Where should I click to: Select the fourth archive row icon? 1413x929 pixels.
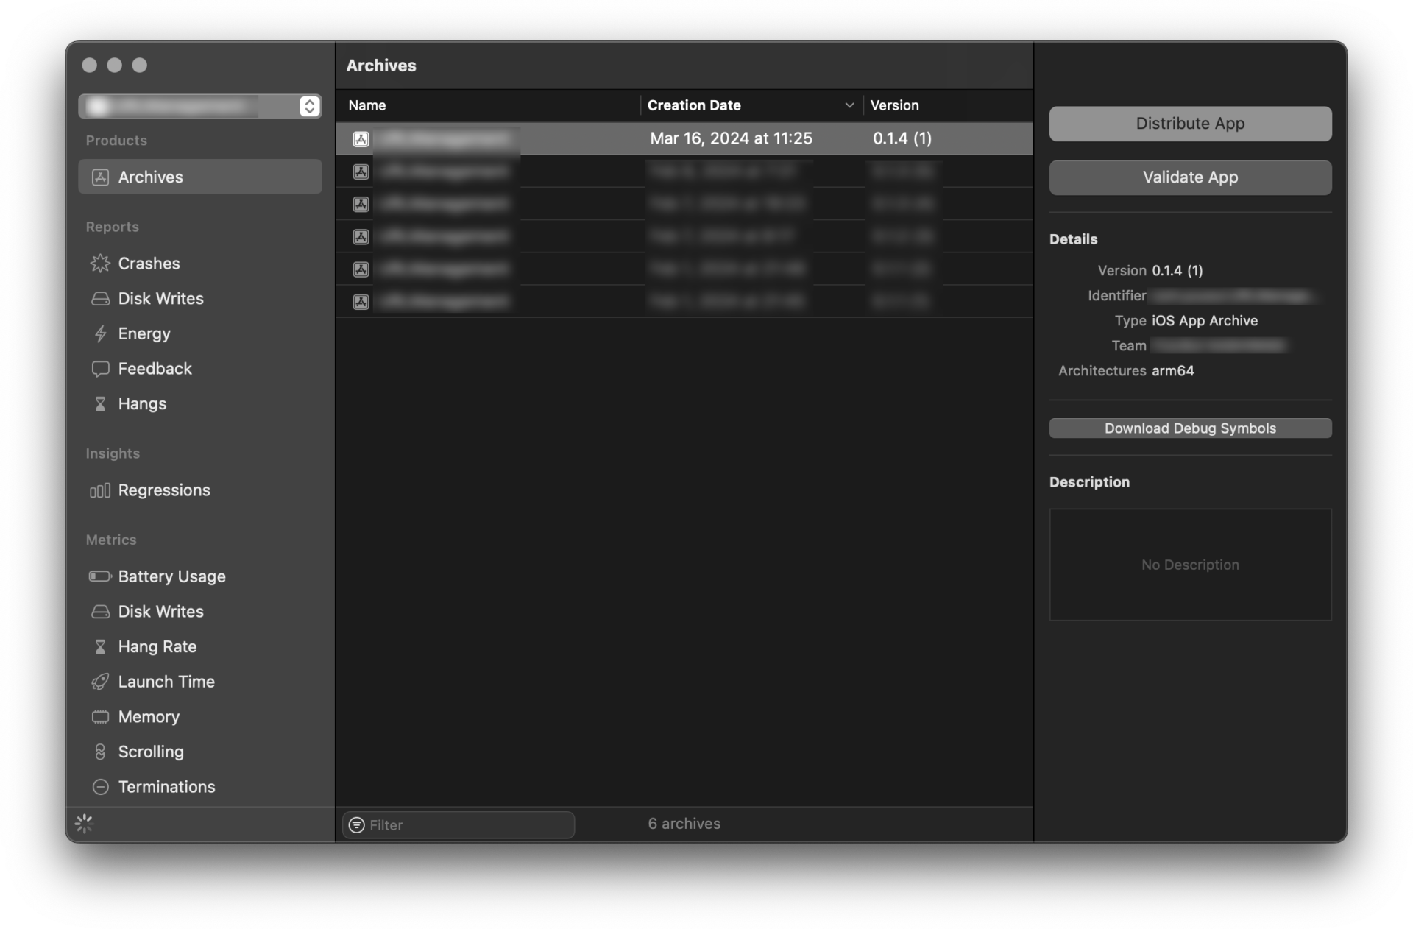[x=361, y=236]
